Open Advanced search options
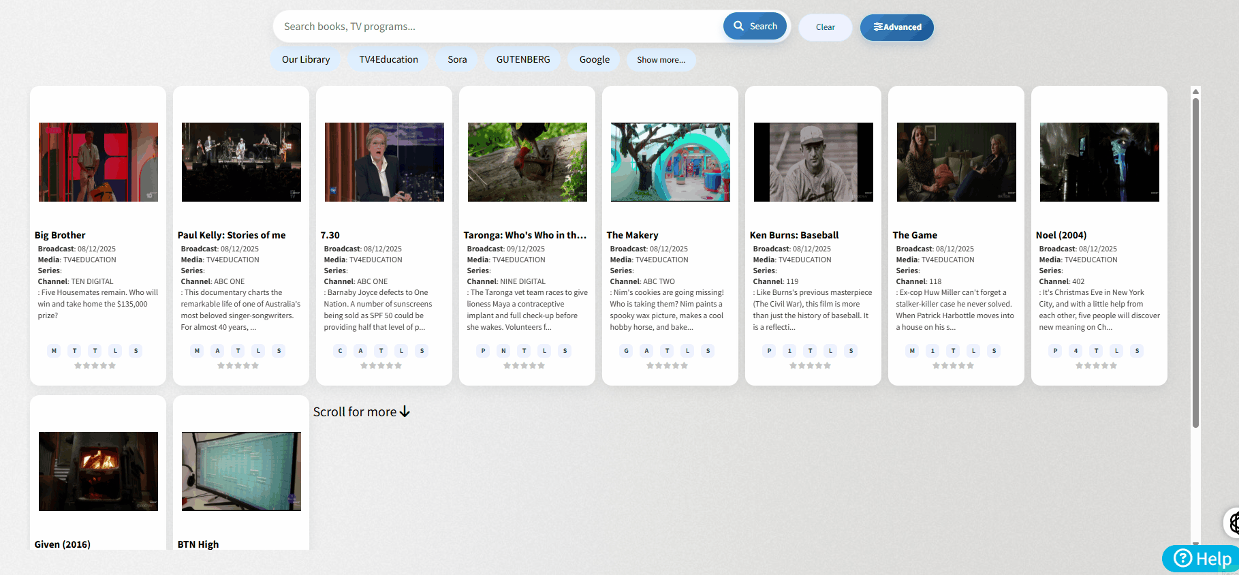This screenshot has width=1239, height=575. point(897,27)
